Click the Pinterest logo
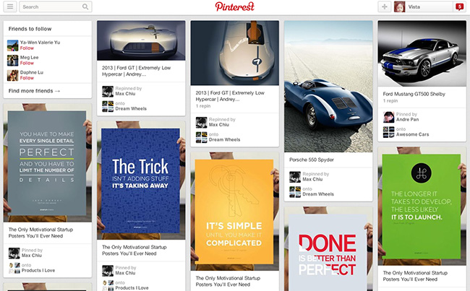The width and height of the screenshot is (470, 291). 235,6
